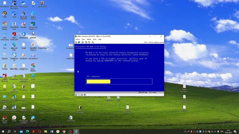Image resolution: width=239 pixels, height=134 pixels.
Task: Open Yandex Browser from the taskbar
Action: click(x=58, y=131)
